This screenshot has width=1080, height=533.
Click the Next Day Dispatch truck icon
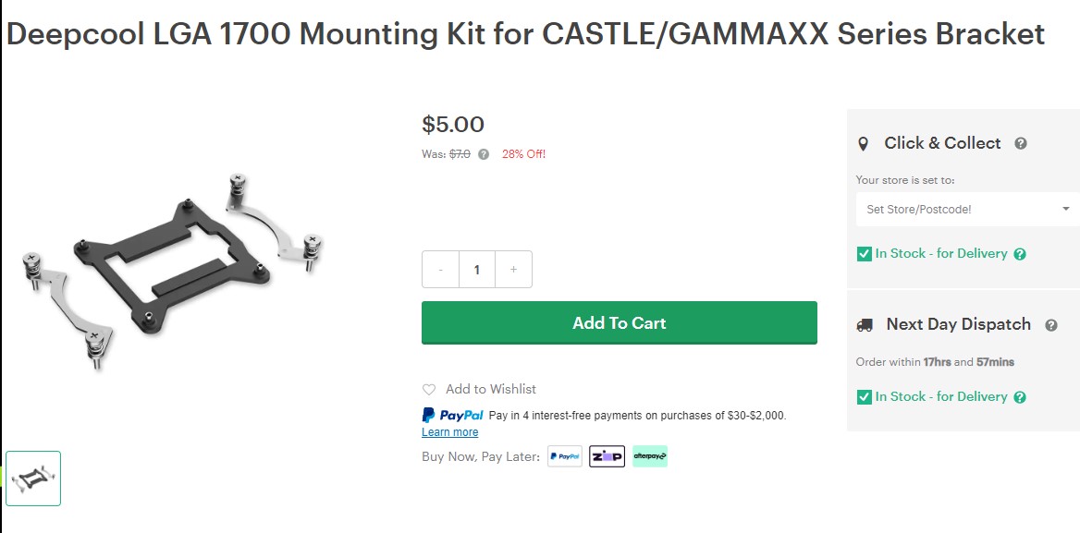tap(865, 325)
